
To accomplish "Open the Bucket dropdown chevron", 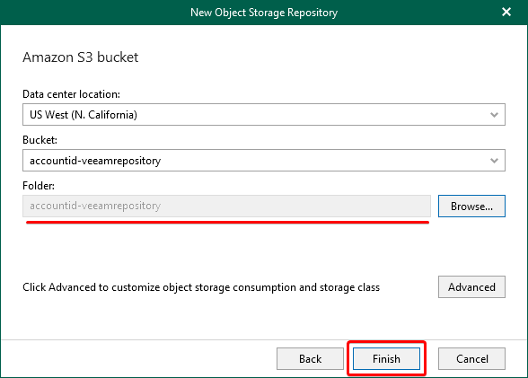I will (494, 161).
